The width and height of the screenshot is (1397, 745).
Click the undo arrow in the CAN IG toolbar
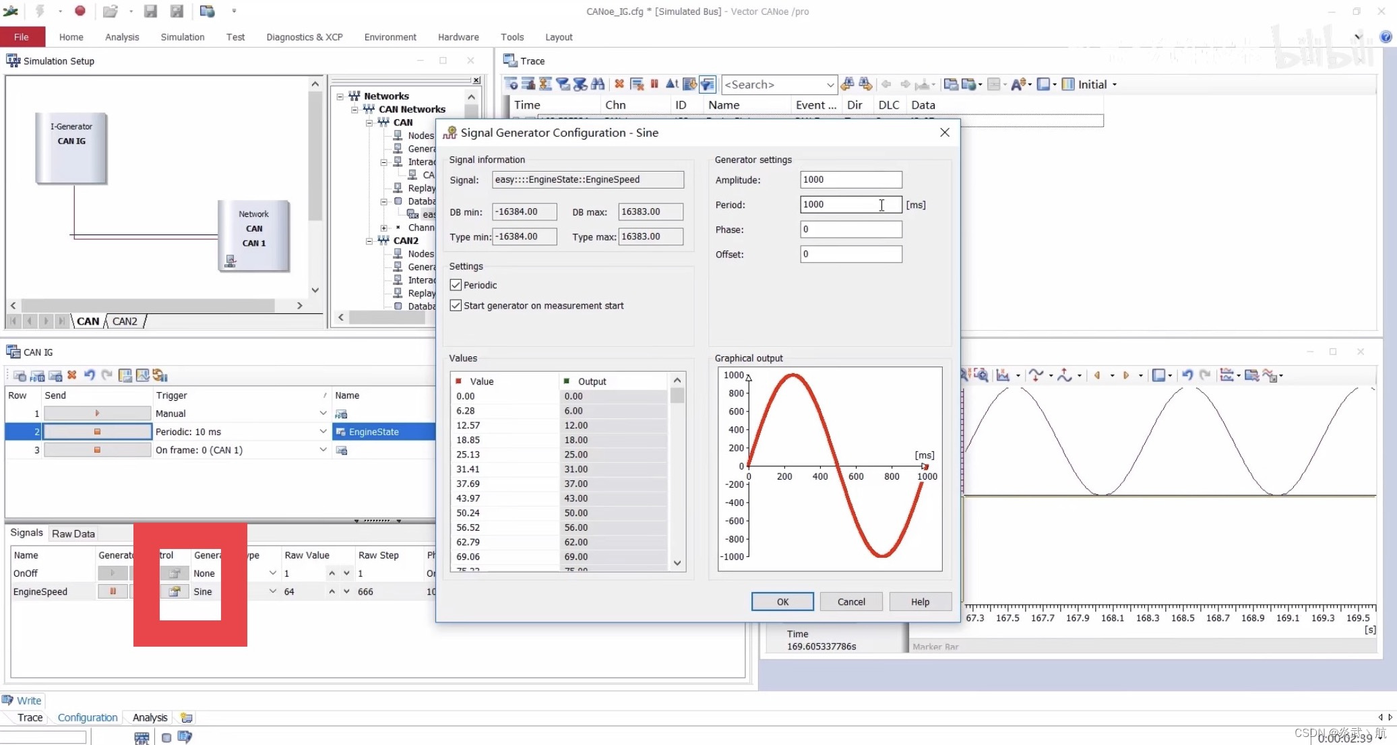(89, 375)
